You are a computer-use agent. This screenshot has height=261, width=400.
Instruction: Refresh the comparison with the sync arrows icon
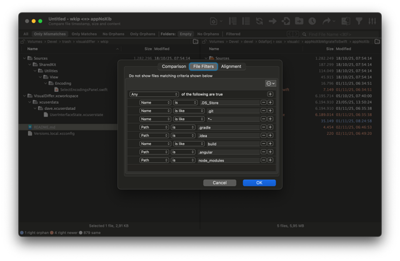(259, 21)
